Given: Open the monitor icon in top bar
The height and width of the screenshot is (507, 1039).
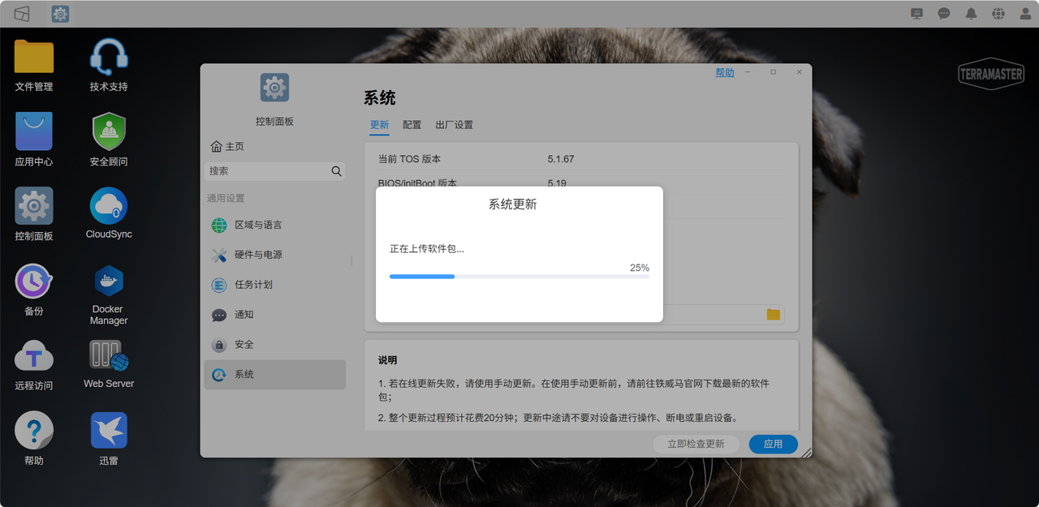Looking at the screenshot, I should [x=917, y=14].
